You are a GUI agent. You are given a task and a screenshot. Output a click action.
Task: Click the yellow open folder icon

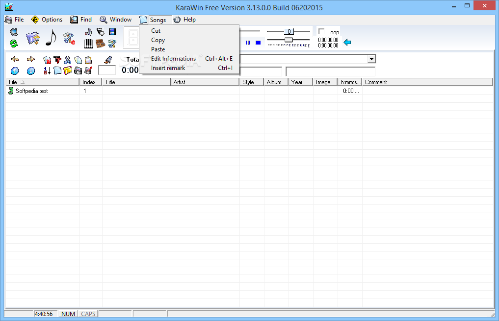(68, 70)
